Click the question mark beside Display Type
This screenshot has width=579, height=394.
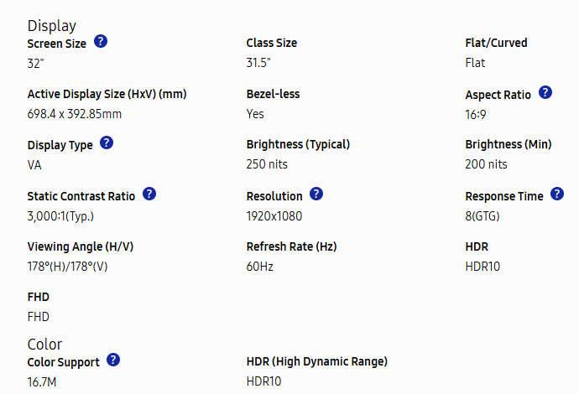(x=107, y=143)
